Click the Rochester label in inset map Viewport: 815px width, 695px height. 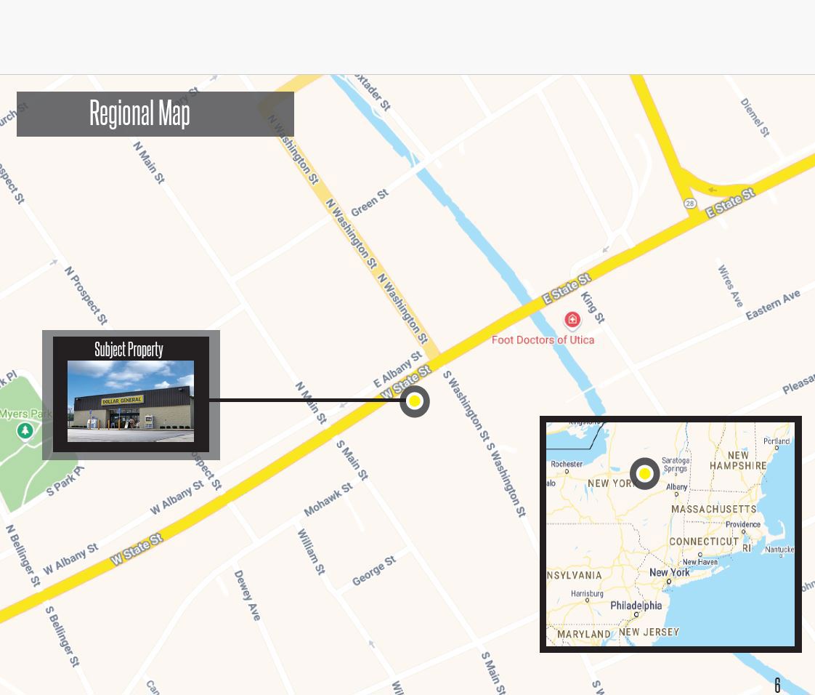[x=567, y=464]
